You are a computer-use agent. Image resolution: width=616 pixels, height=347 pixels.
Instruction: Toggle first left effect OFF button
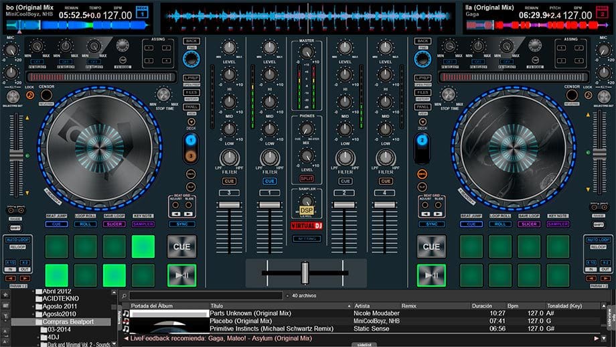coord(37,62)
